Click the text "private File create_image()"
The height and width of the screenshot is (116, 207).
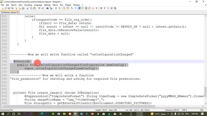click(x=38, y=93)
